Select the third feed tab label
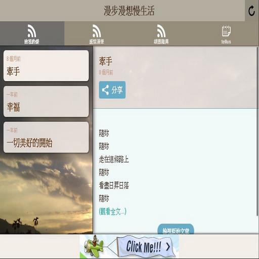This screenshot has height=259, width=259. (161, 41)
